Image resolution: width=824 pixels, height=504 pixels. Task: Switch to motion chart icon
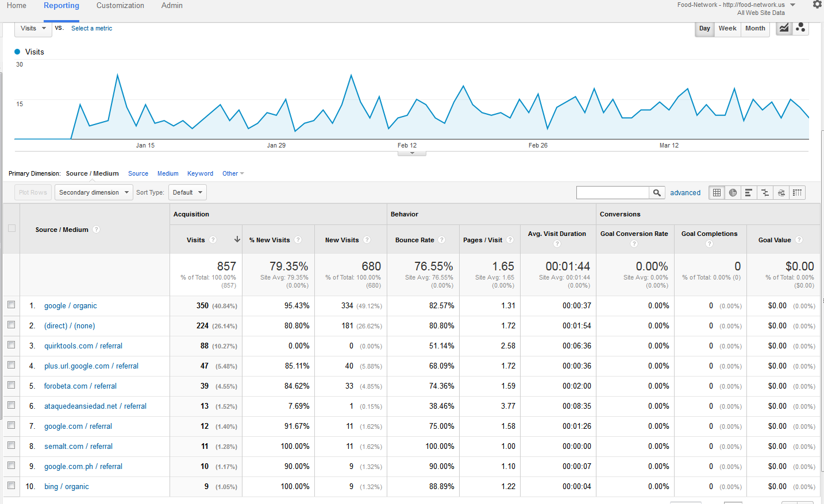pyautogui.click(x=800, y=28)
